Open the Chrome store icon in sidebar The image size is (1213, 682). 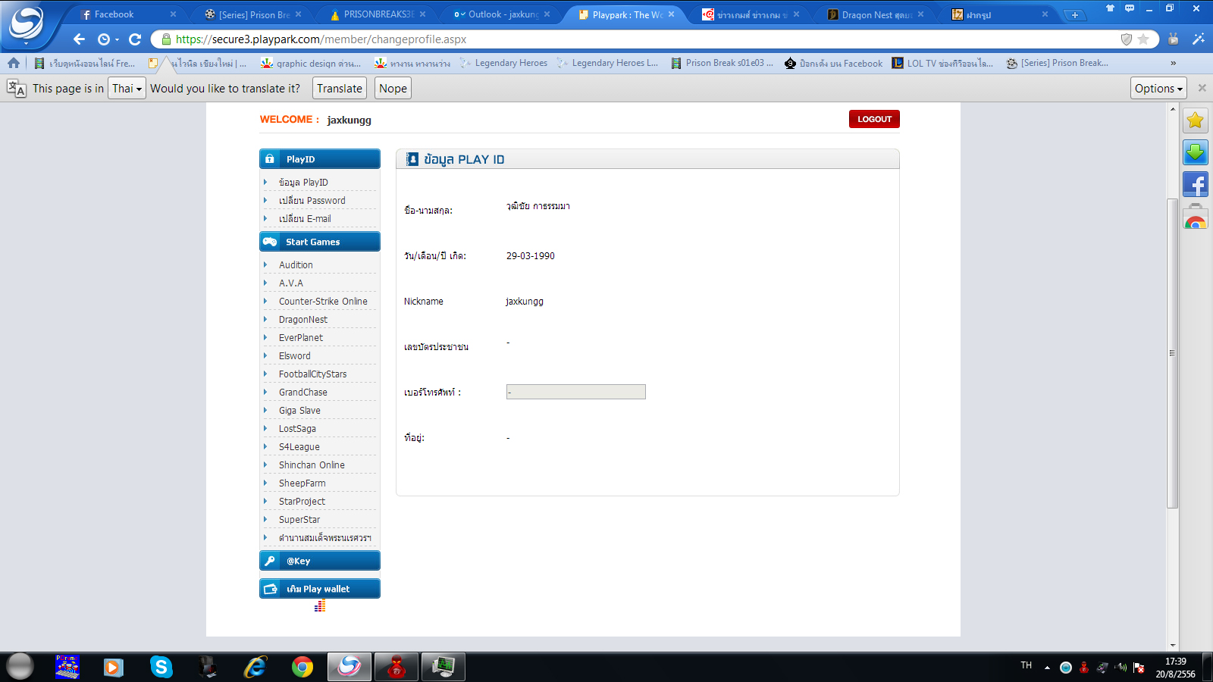tap(1196, 217)
